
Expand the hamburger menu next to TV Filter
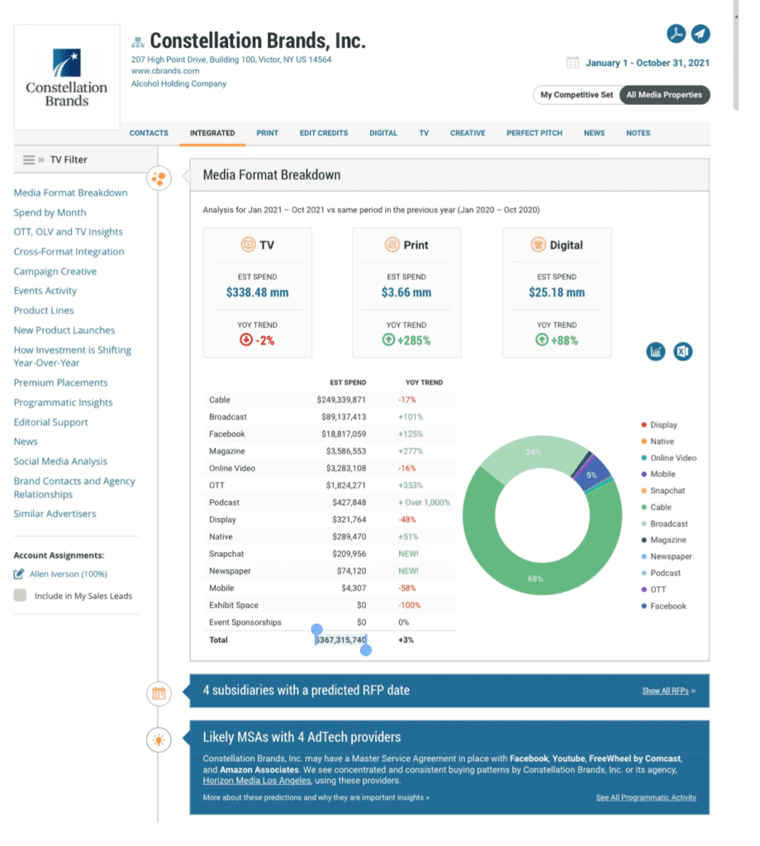[x=29, y=159]
